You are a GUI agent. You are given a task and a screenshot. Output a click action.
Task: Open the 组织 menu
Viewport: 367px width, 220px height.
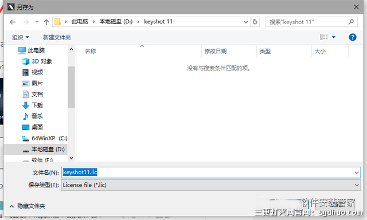[21, 37]
